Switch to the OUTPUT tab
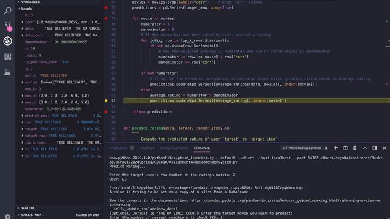This screenshot has height=219, width=390. point(147,148)
